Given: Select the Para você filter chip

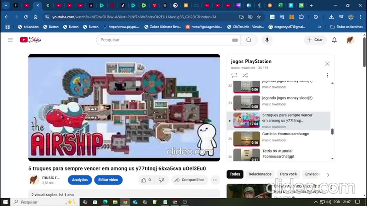Looking at the screenshot, I should pos(288,174).
